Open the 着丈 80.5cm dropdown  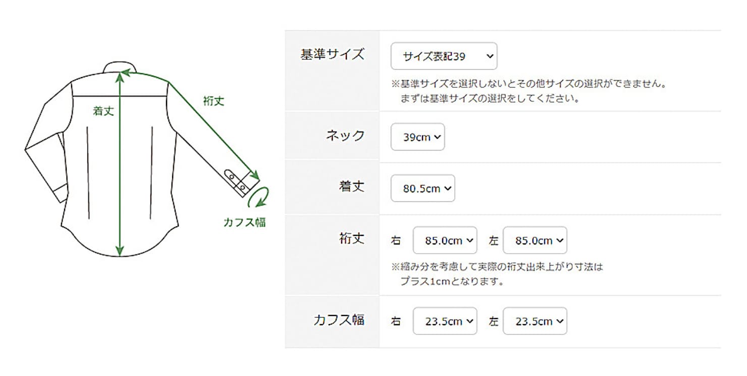422,189
